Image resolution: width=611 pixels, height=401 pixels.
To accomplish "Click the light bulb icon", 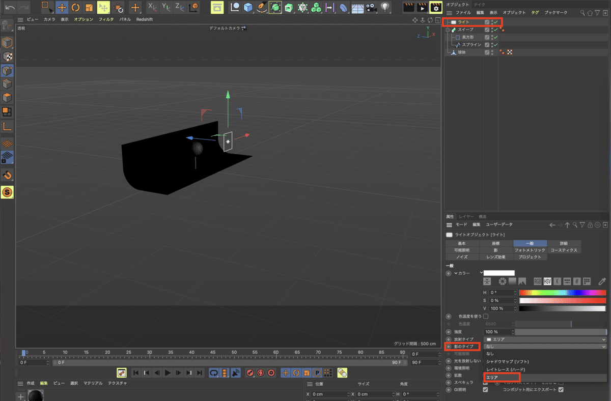I will tap(385, 8).
